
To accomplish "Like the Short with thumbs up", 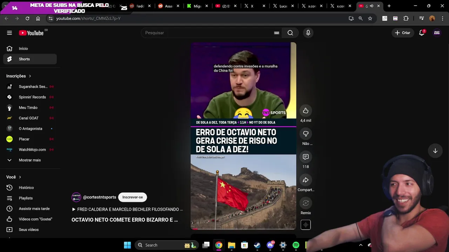I will tap(306, 111).
